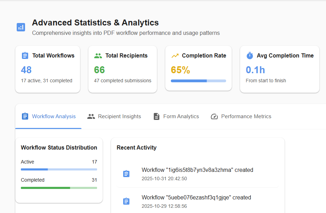Viewport: 326px width, 213px height.
Task: Open the Performance Metrics tab
Action: coord(246,116)
